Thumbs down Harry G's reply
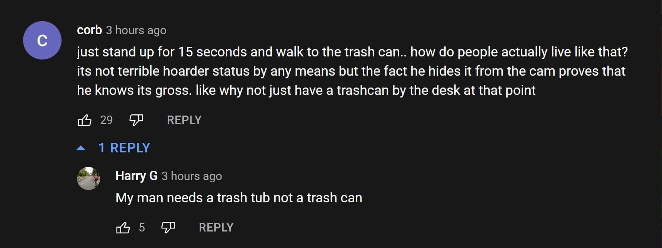662x248 pixels. 168,228
